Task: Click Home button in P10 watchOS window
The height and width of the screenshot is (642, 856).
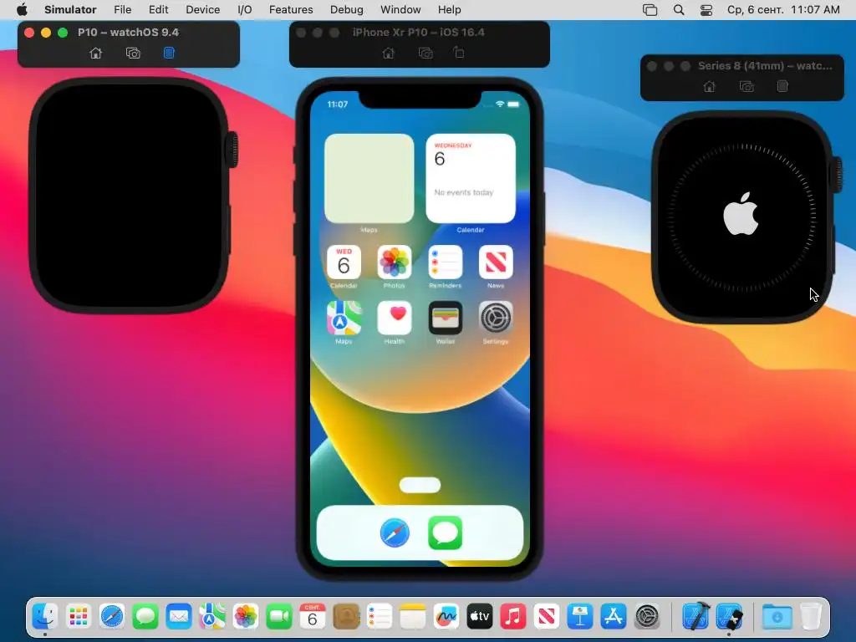Action: pos(95,53)
